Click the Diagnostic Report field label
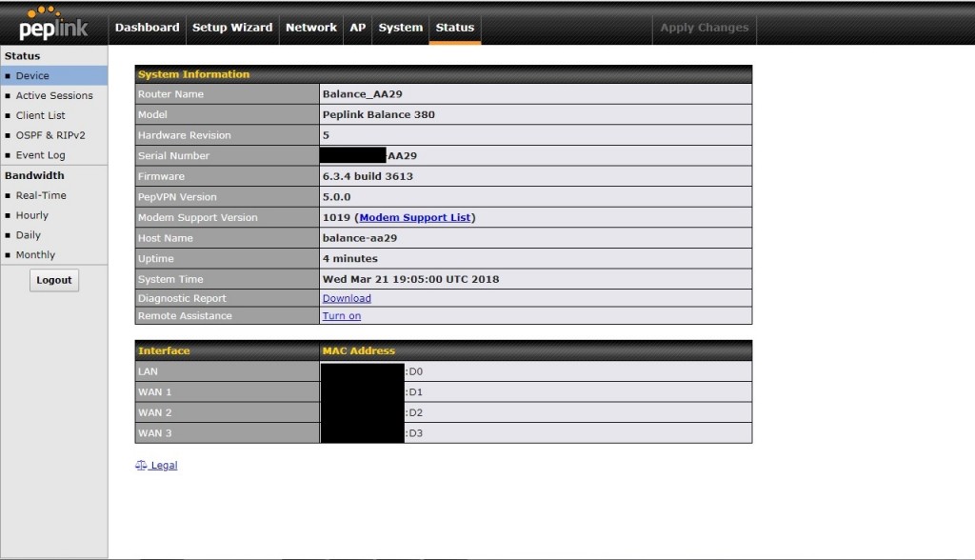This screenshot has width=975, height=560. point(182,298)
